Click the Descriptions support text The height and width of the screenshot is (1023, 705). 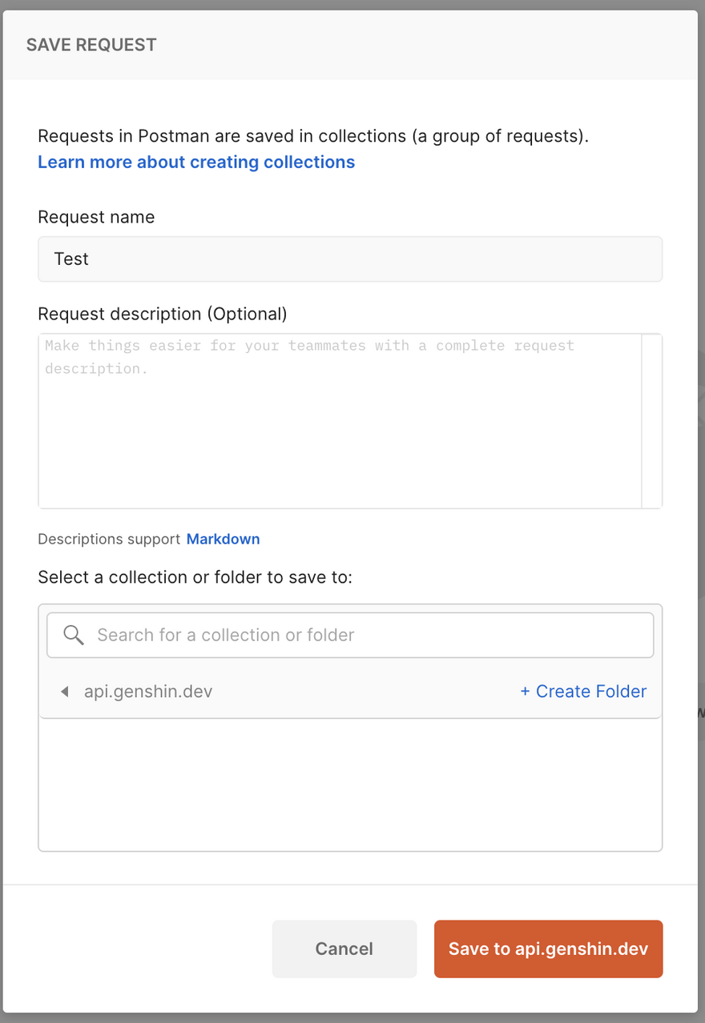pyautogui.click(x=109, y=539)
